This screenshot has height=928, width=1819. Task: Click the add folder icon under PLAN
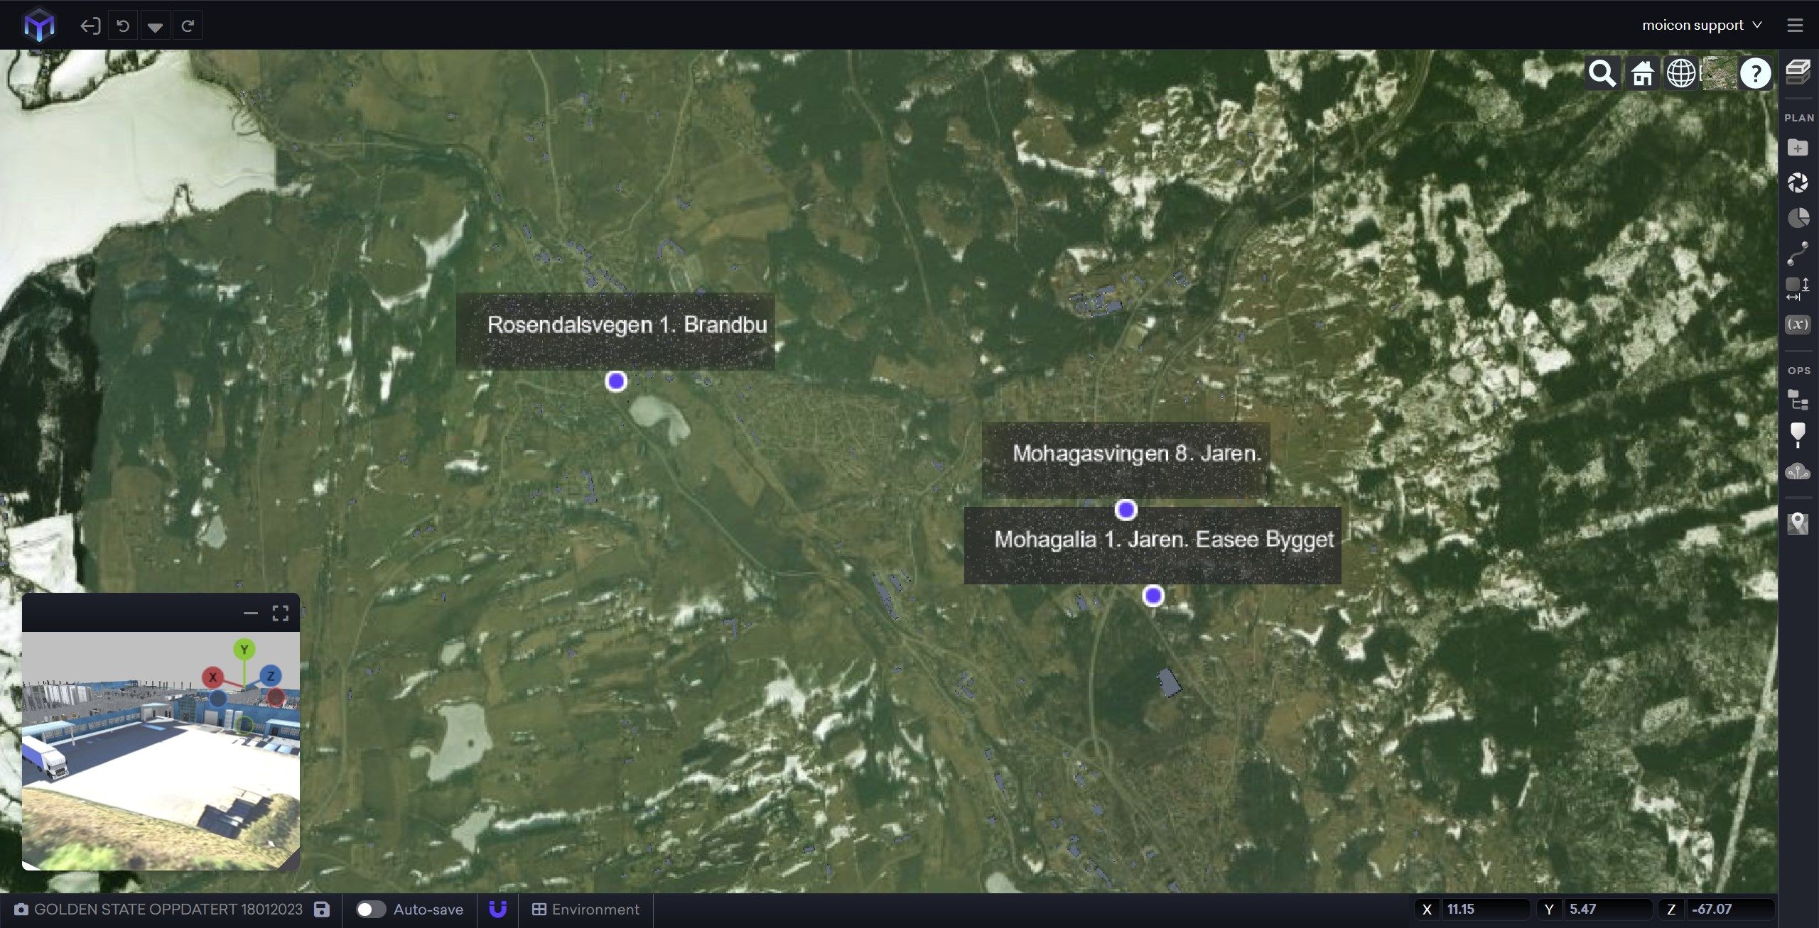[x=1798, y=148]
